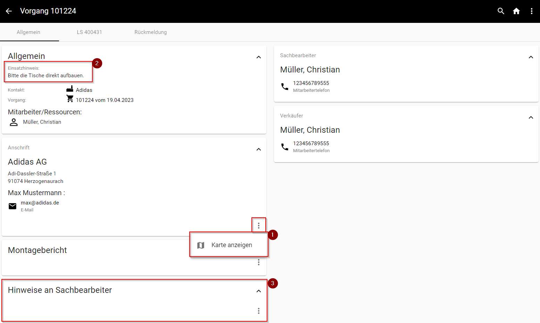The height and width of the screenshot is (323, 540).
Task: Choose Karte anzeigen menu entry
Action: [229, 245]
